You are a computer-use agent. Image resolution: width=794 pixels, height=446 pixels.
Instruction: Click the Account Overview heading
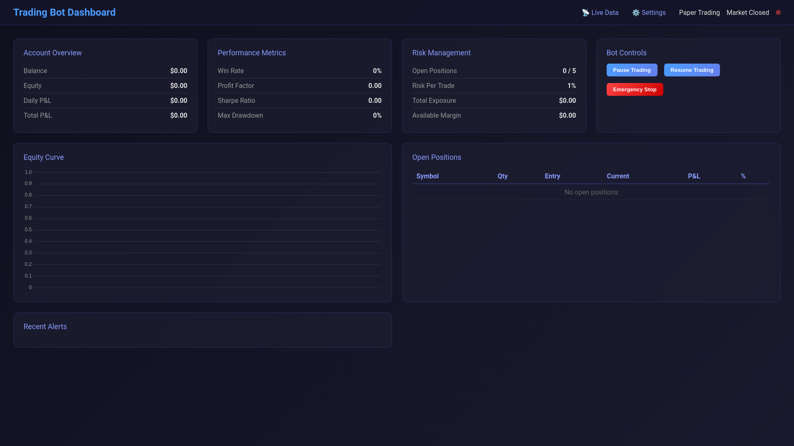pyautogui.click(x=53, y=53)
